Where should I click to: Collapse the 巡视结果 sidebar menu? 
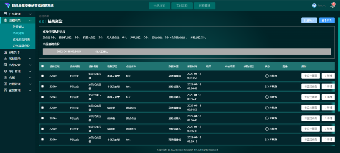(x=30, y=20)
